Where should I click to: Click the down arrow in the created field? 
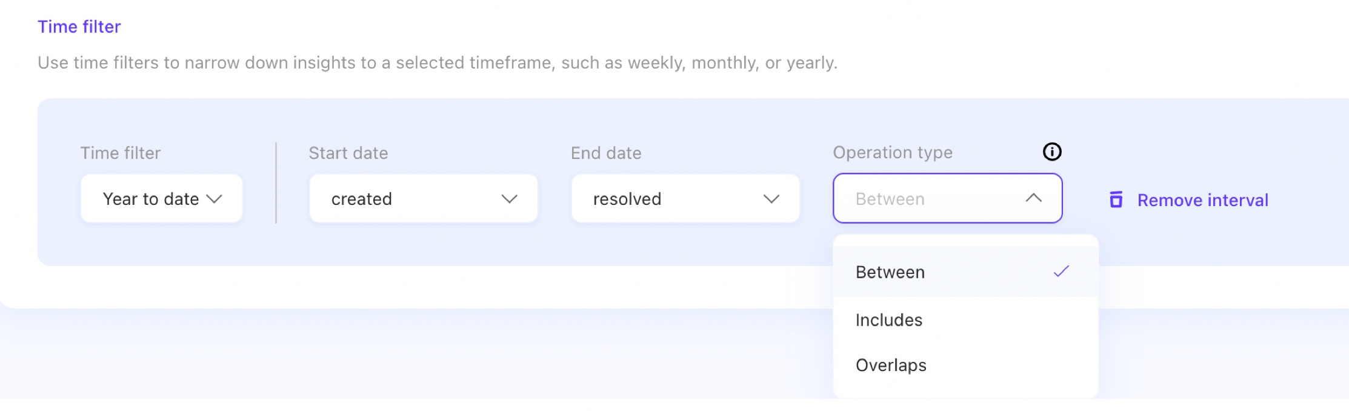coord(510,199)
